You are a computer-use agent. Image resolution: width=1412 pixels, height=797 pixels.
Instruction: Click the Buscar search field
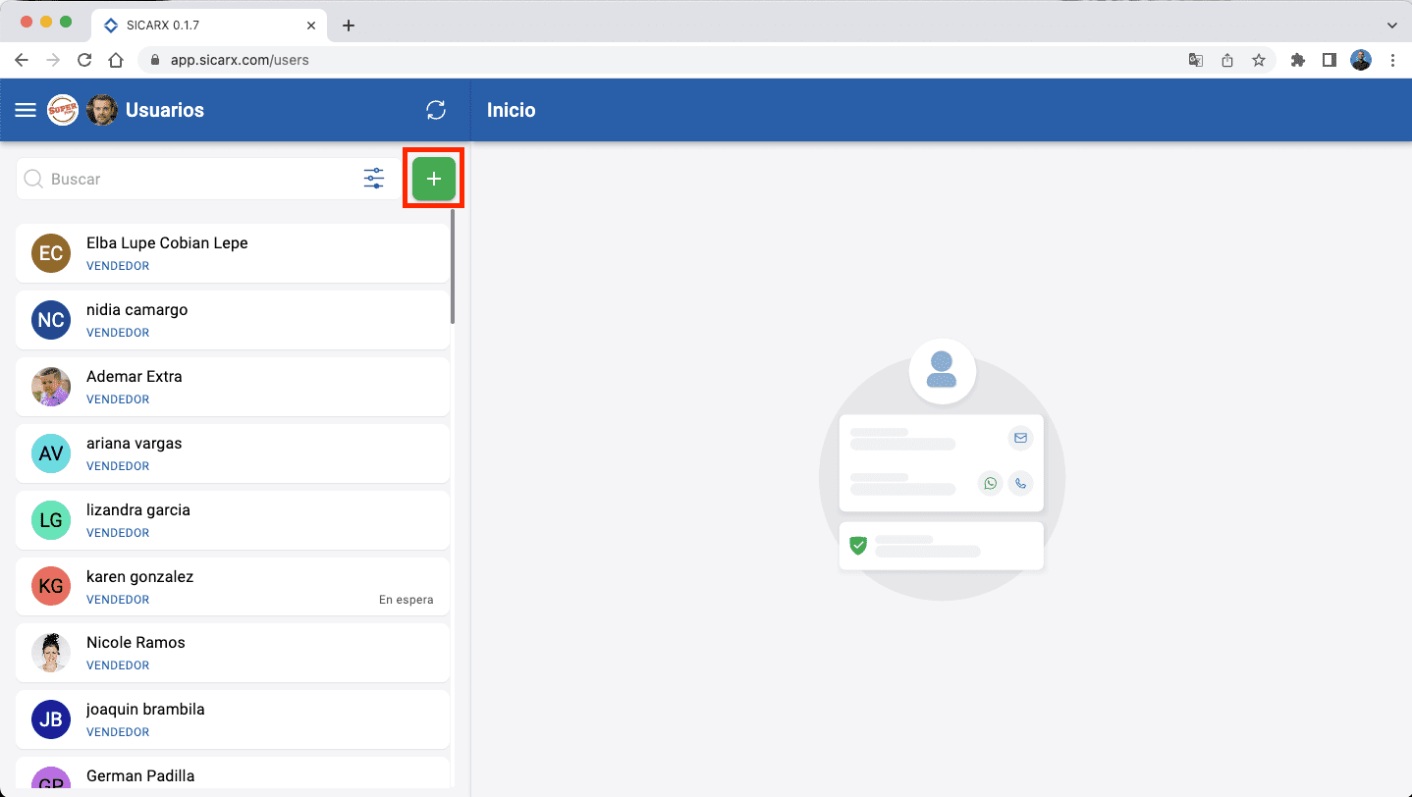tap(196, 179)
